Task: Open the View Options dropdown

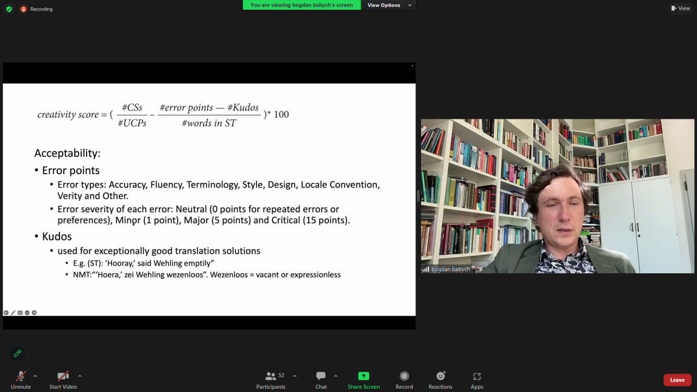Action: coord(388,5)
